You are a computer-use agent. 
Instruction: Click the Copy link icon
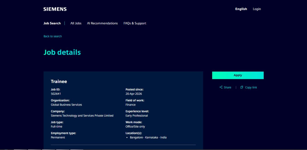(x=242, y=87)
